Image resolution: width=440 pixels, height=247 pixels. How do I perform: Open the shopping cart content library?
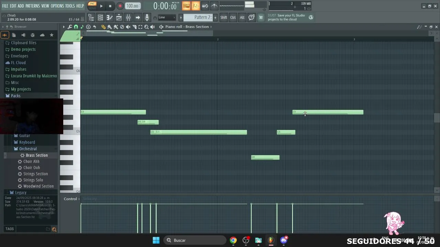point(261,17)
